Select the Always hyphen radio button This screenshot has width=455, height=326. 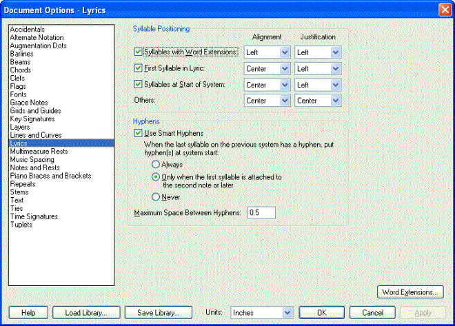(x=156, y=165)
